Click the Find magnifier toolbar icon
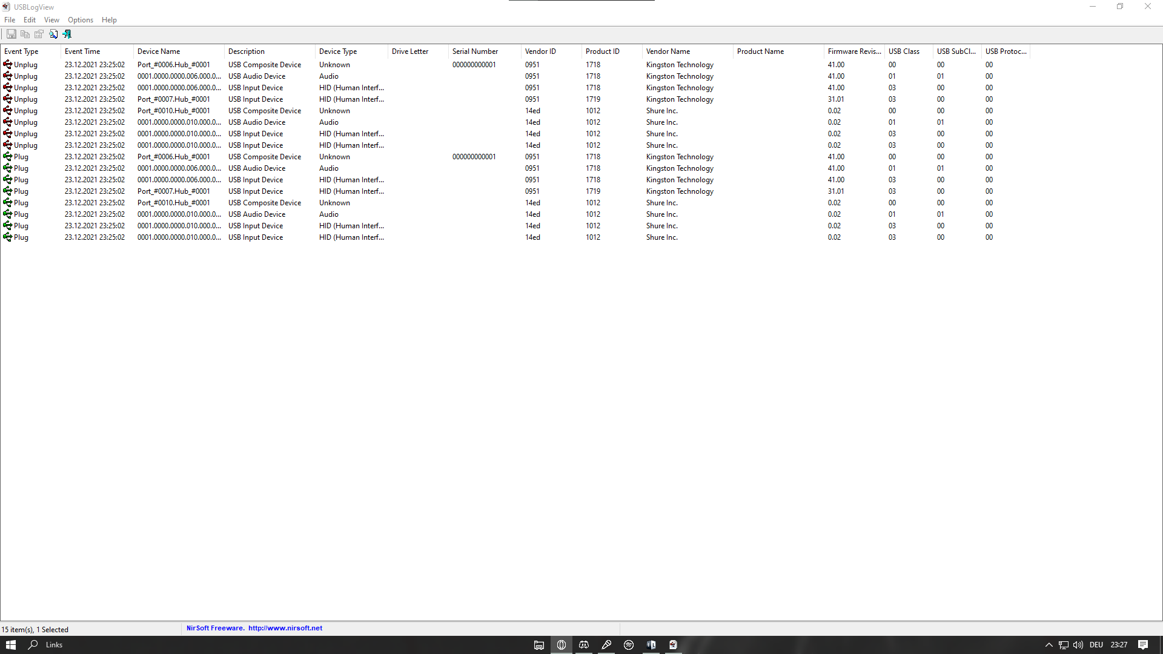 [x=53, y=34]
